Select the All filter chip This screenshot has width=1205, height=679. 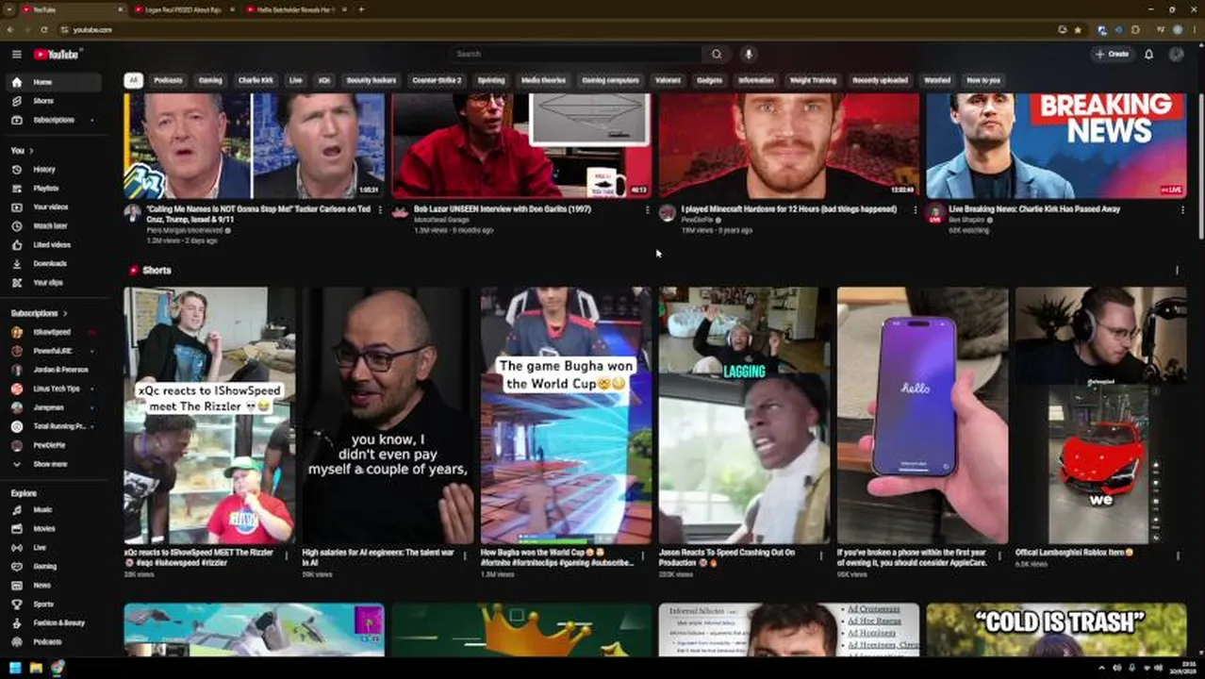133,80
